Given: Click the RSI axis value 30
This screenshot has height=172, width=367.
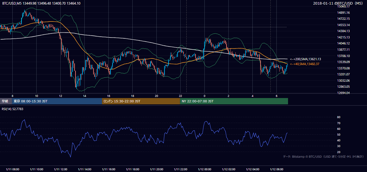Looking at the screenshot, I should (x=339, y=146).
